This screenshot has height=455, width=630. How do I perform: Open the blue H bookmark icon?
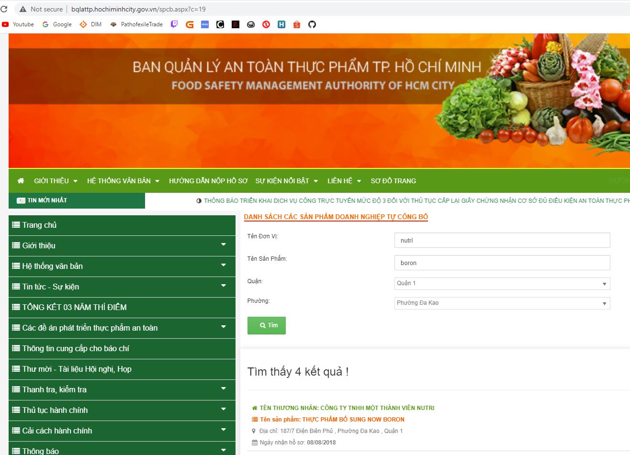click(x=281, y=24)
